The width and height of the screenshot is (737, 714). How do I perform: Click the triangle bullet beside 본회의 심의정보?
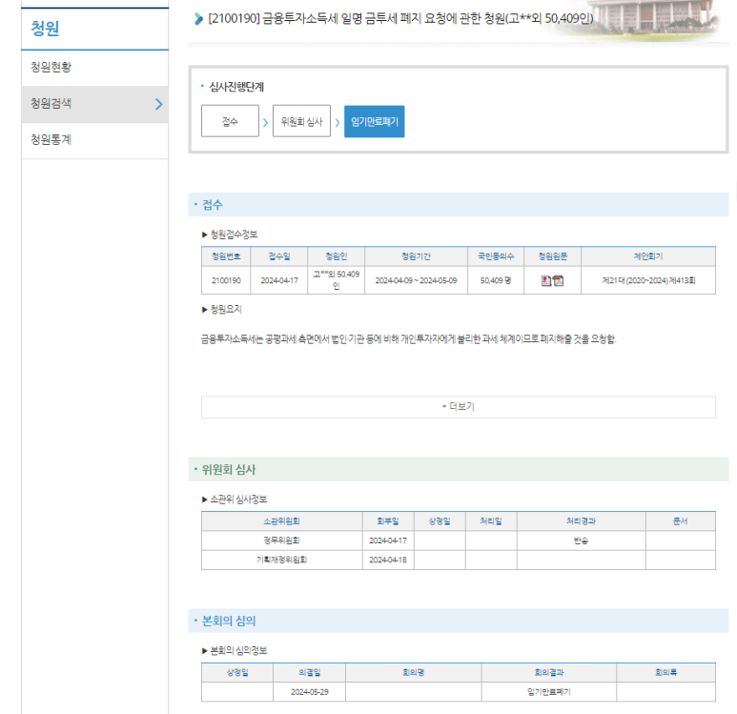[x=204, y=650]
